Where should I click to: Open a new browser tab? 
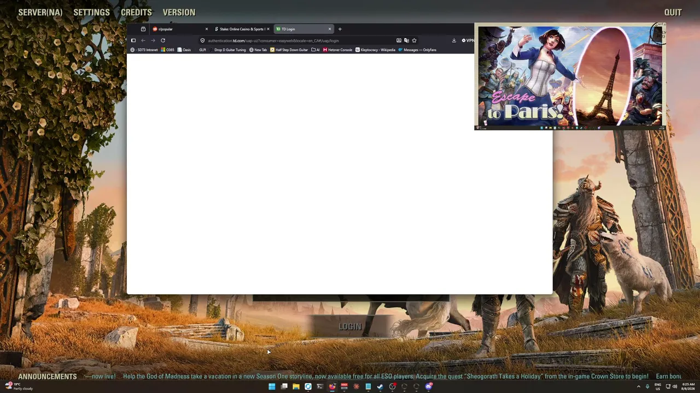click(340, 29)
